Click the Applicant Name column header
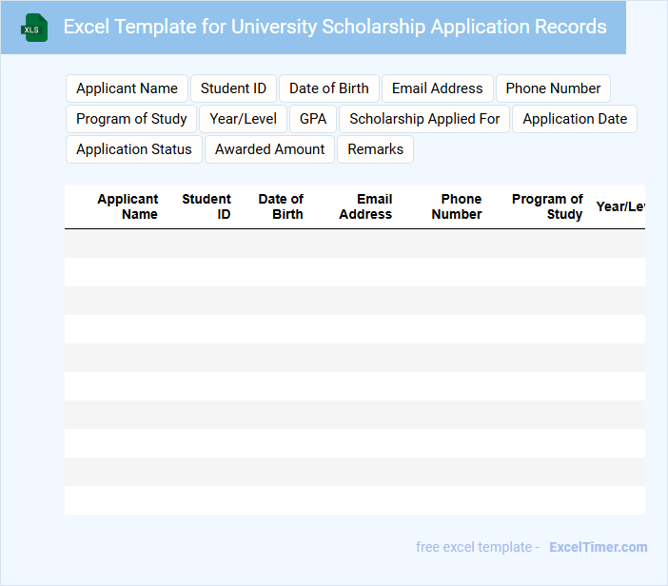 click(128, 206)
